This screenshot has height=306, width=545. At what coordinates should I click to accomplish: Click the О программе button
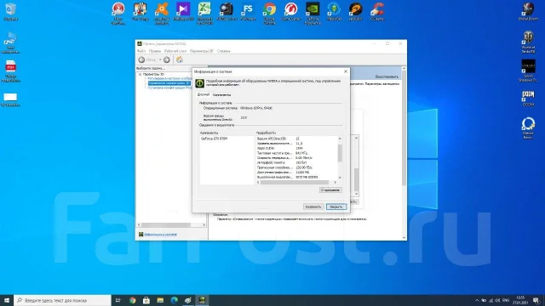click(330, 190)
